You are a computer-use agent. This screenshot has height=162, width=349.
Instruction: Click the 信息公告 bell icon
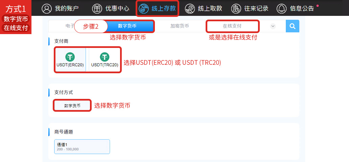click(282, 9)
